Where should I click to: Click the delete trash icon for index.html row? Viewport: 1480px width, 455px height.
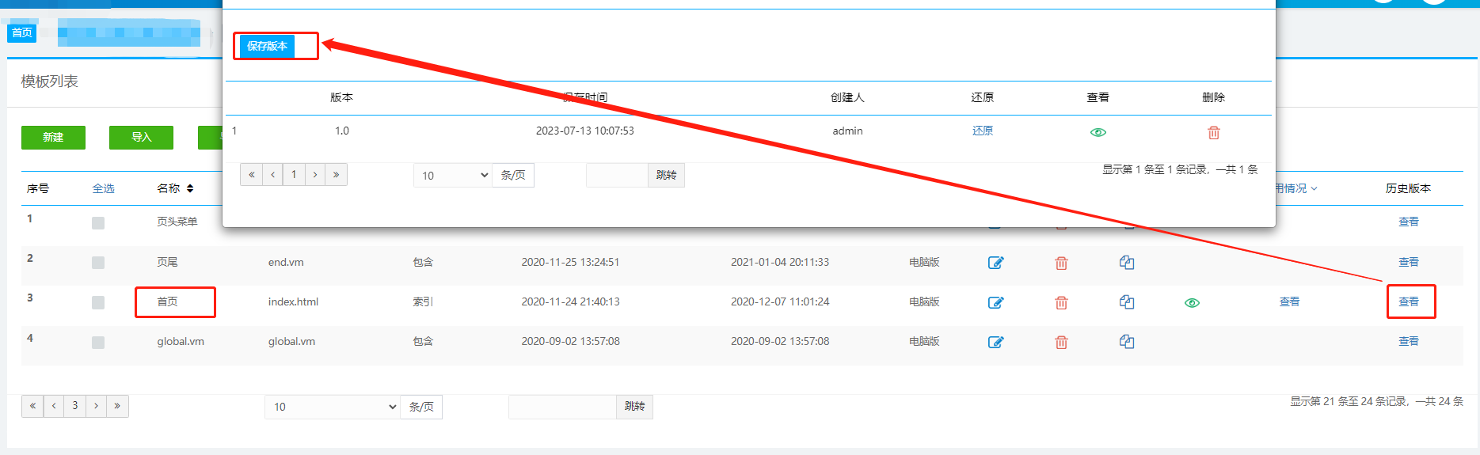point(1061,302)
